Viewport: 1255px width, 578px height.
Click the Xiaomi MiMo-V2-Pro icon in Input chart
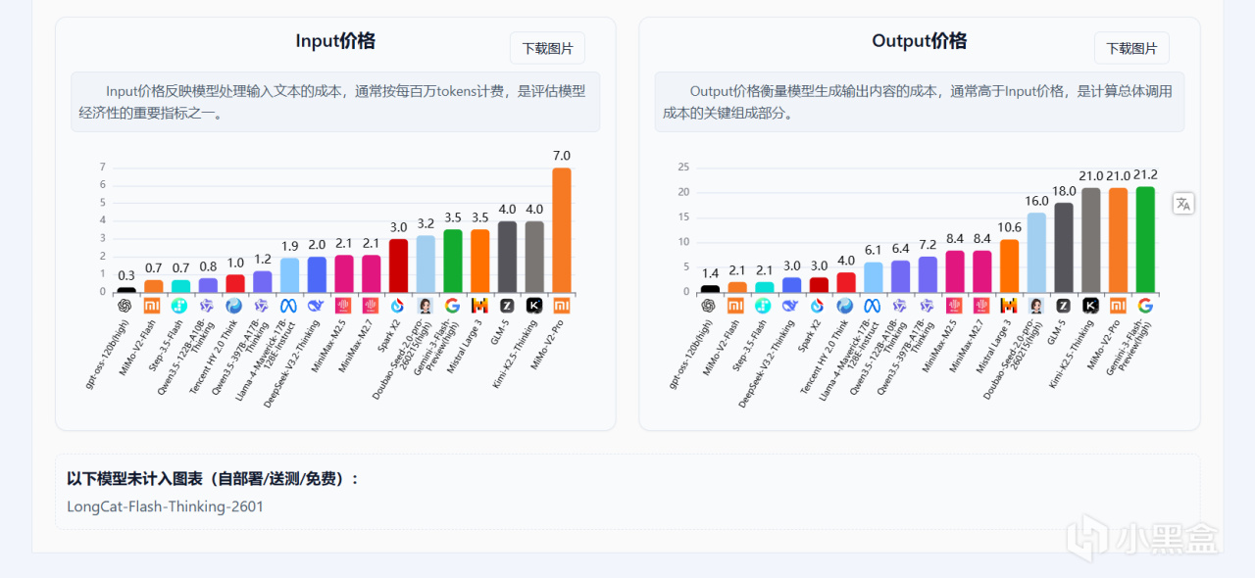[562, 306]
